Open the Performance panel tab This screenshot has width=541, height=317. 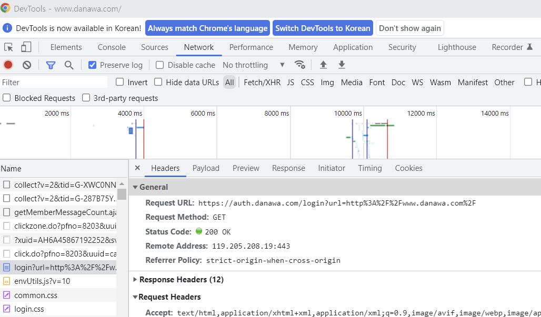[x=251, y=47]
